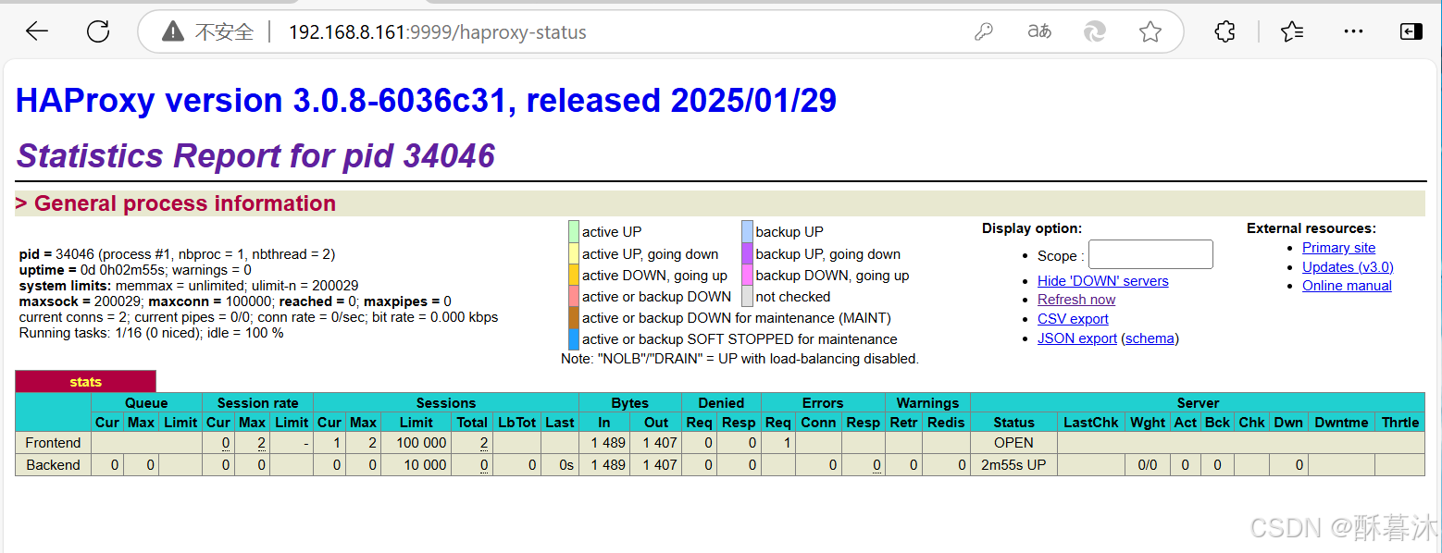Open the Updates (v3.0) link

pyautogui.click(x=1348, y=267)
